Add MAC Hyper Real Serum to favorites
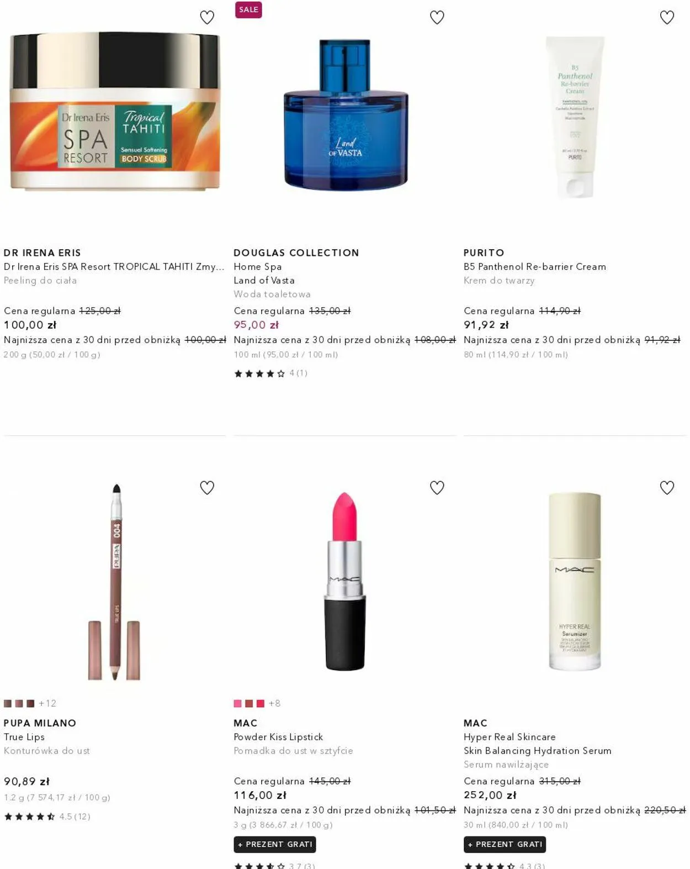Image resolution: width=690 pixels, height=869 pixels. click(x=667, y=488)
